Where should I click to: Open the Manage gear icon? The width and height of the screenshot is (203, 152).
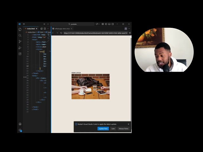(20, 130)
